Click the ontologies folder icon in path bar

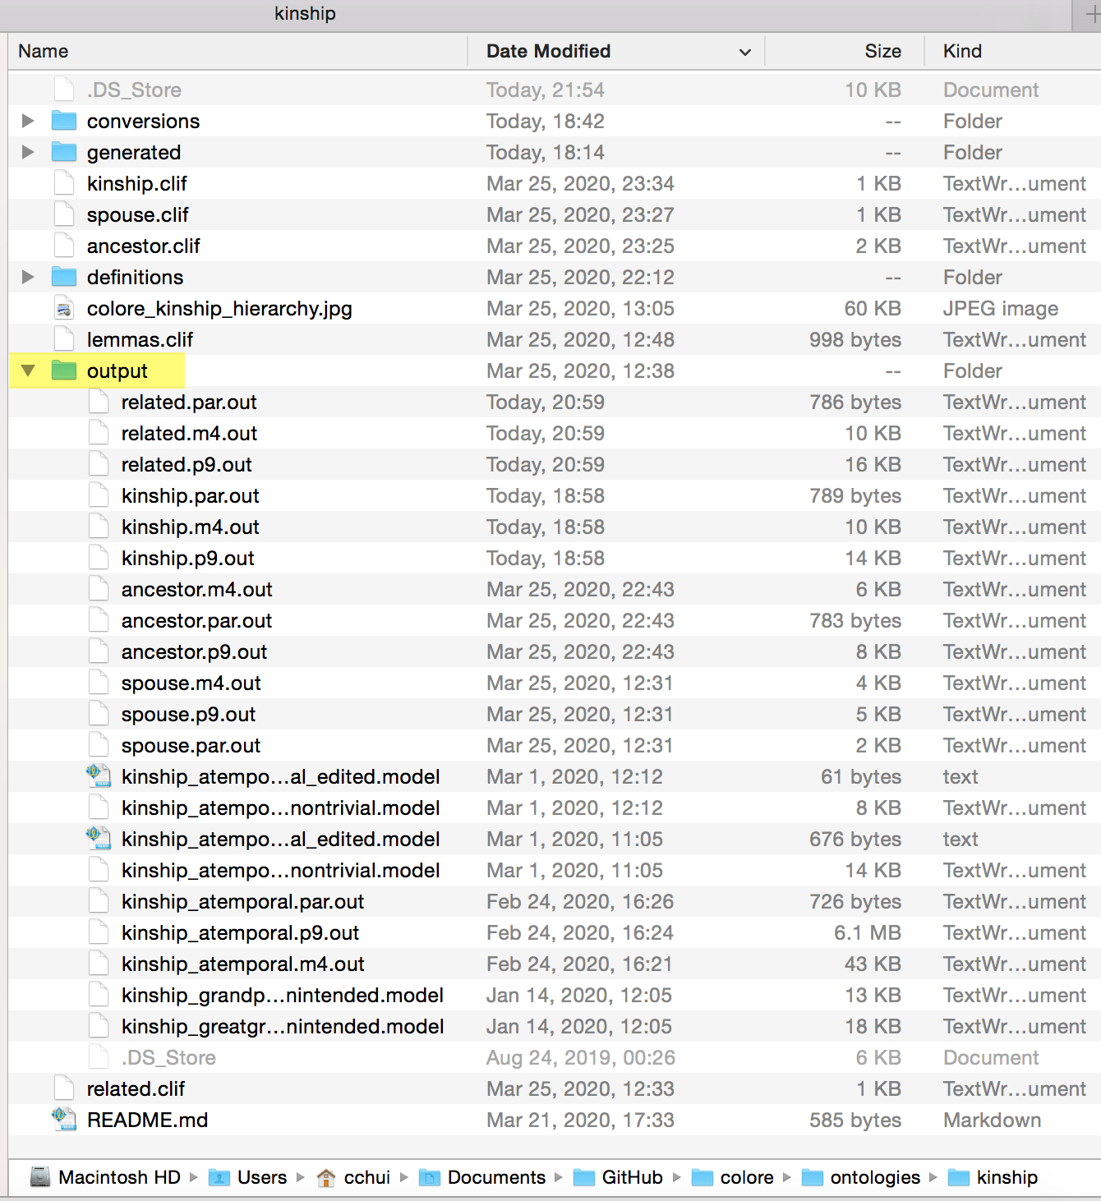[813, 1178]
